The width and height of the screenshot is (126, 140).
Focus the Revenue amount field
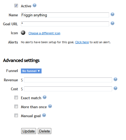[68, 80]
